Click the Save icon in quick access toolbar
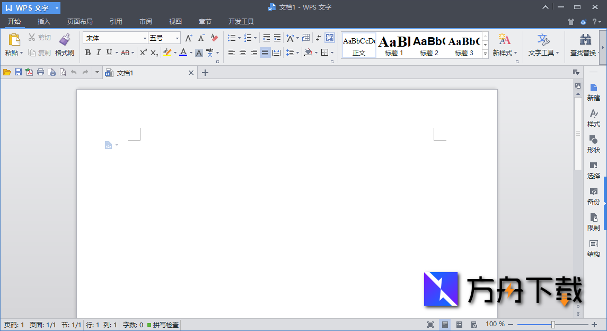 coord(19,72)
